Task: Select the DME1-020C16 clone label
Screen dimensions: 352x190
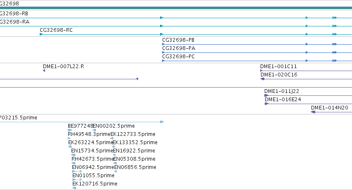Action: point(279,75)
